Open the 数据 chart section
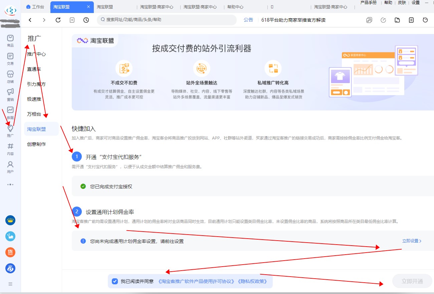 [10, 113]
